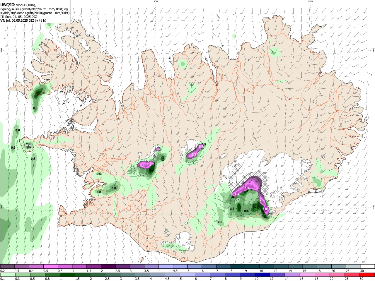
Task: Click lower scale swatch between 0.1 and 0.3
Action: click(x=7, y=275)
